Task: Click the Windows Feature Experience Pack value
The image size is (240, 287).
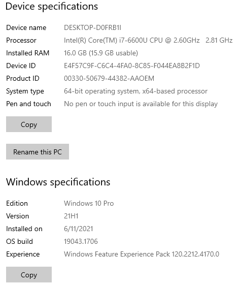Action: point(142,254)
